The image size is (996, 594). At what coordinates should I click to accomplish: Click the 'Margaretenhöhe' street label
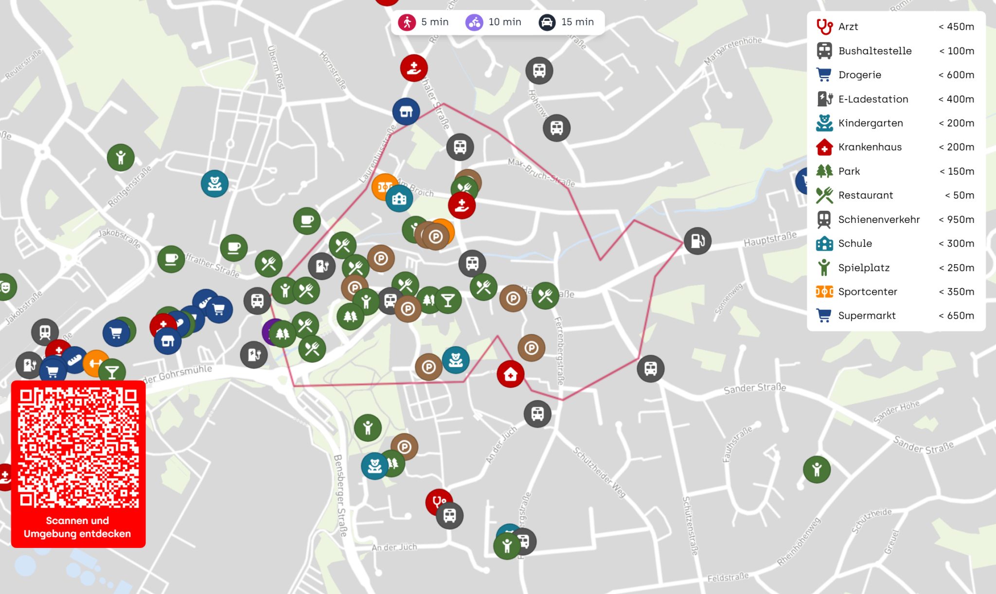[732, 51]
